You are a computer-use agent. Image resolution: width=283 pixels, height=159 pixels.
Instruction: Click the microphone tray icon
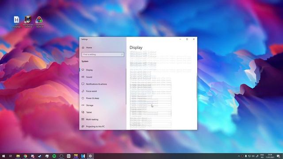click(x=246, y=156)
